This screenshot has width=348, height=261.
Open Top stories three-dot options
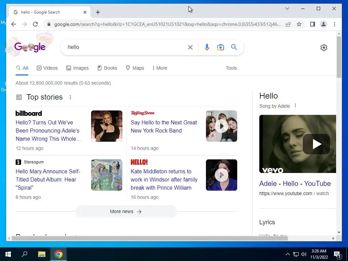click(x=70, y=97)
